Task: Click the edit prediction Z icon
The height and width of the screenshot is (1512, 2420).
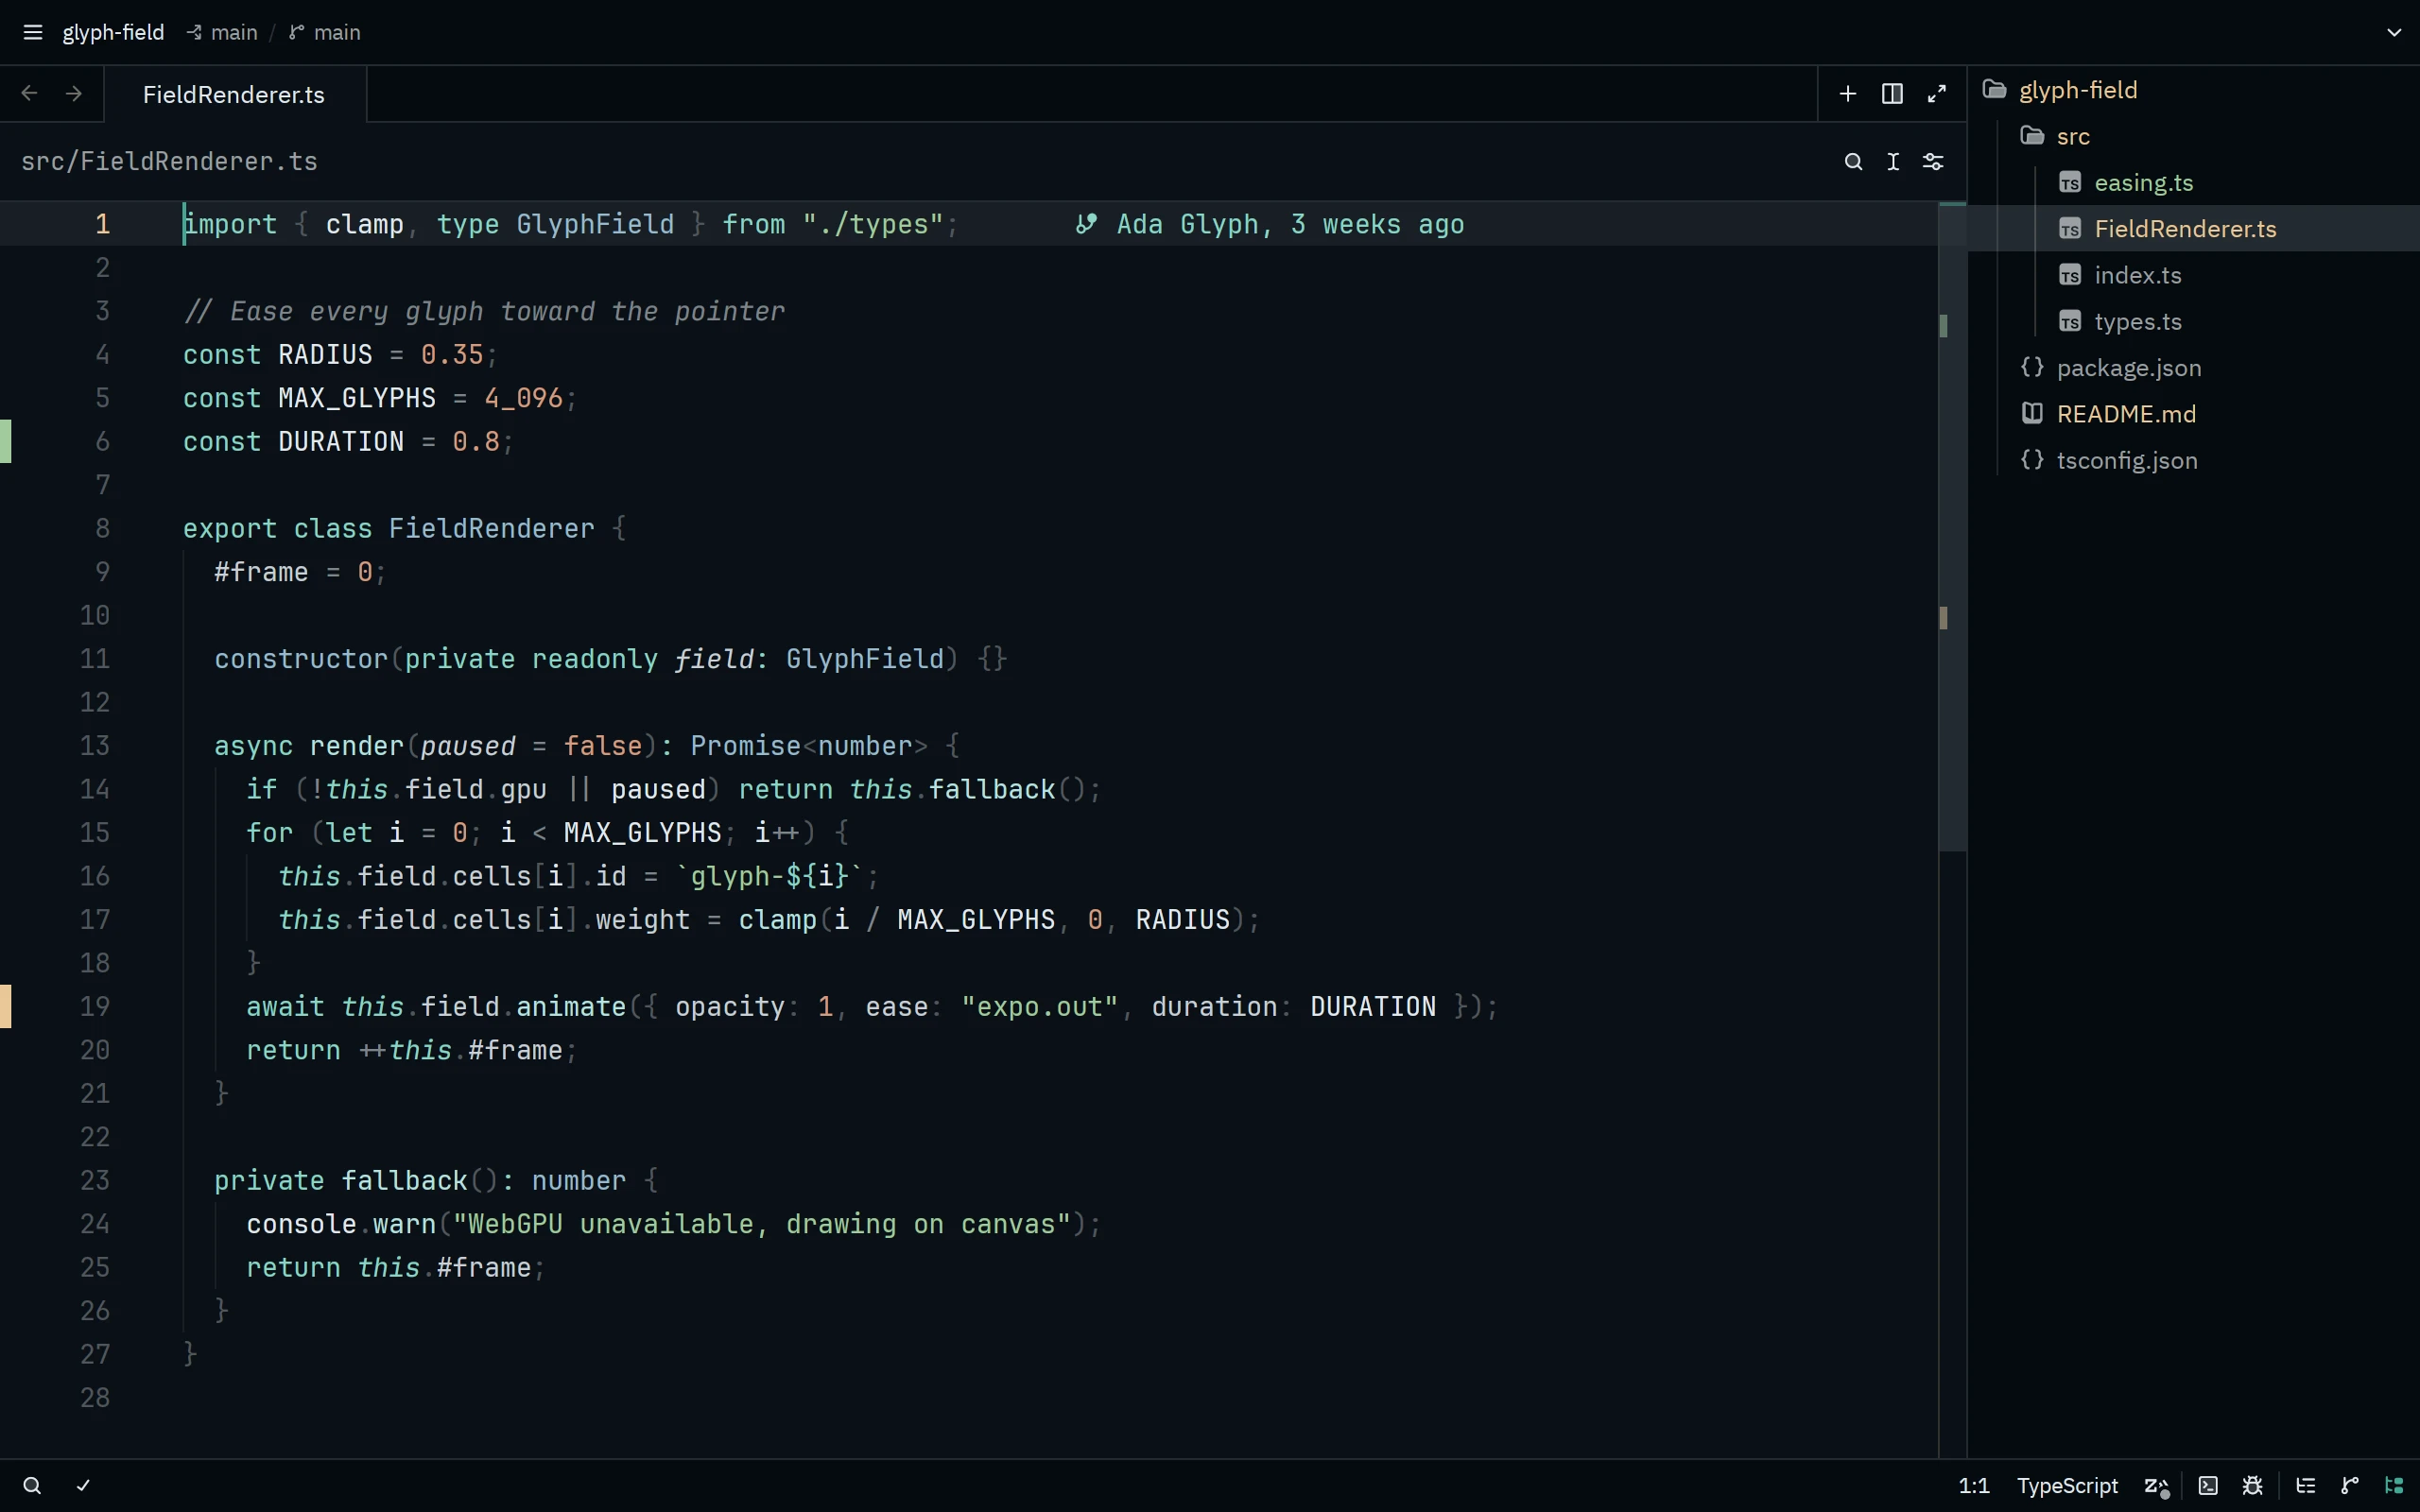Action: (x=2157, y=1486)
